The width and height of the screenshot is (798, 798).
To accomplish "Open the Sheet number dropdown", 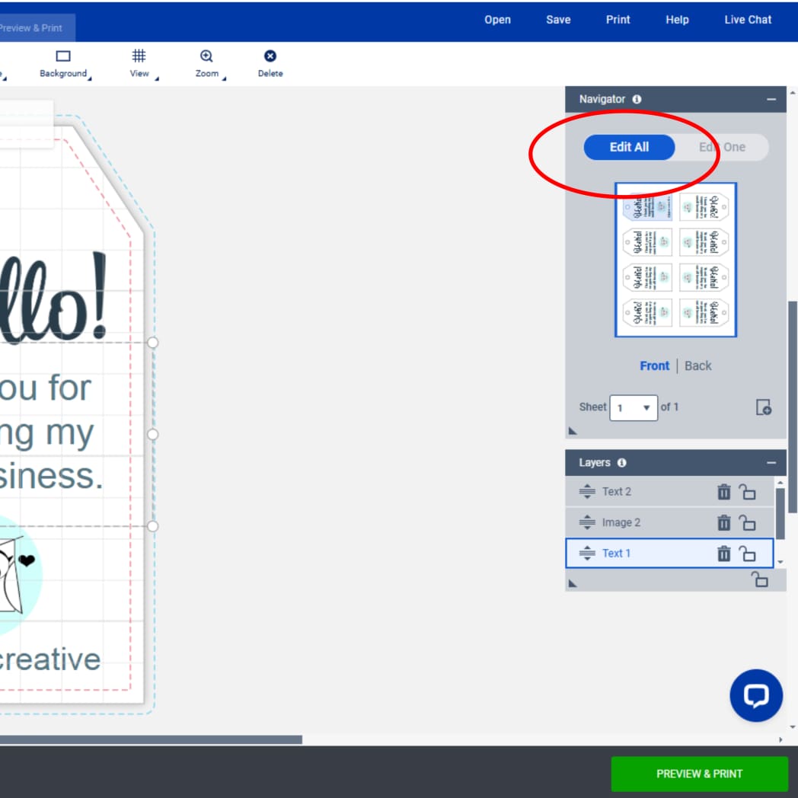I will point(633,407).
